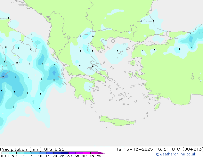Click the "(00+213)" forecast offset text

click(193, 149)
